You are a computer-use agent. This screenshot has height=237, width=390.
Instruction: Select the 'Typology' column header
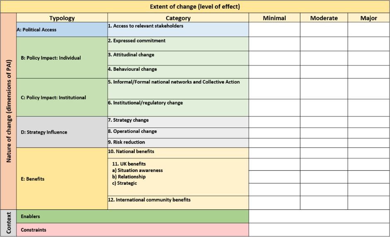pyautogui.click(x=62, y=18)
